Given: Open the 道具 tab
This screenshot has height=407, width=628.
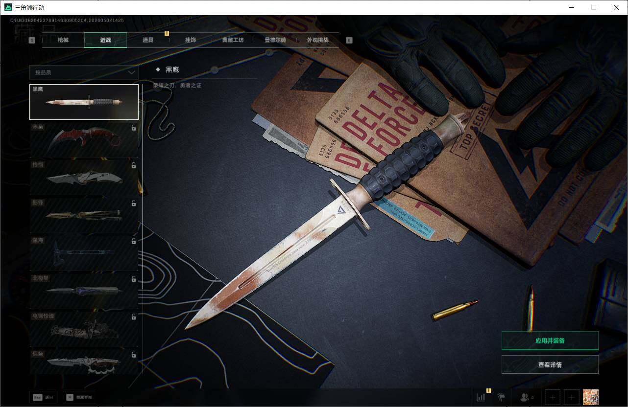Looking at the screenshot, I should click(148, 40).
